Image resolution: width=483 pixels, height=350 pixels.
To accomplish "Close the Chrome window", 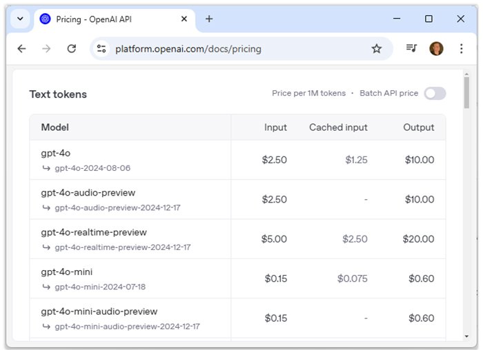I will tap(460, 19).
